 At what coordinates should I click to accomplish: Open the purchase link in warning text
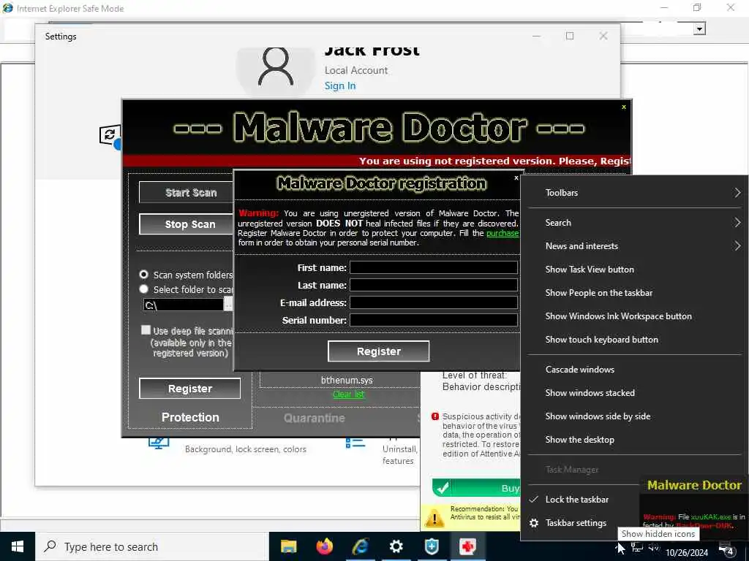coord(502,233)
